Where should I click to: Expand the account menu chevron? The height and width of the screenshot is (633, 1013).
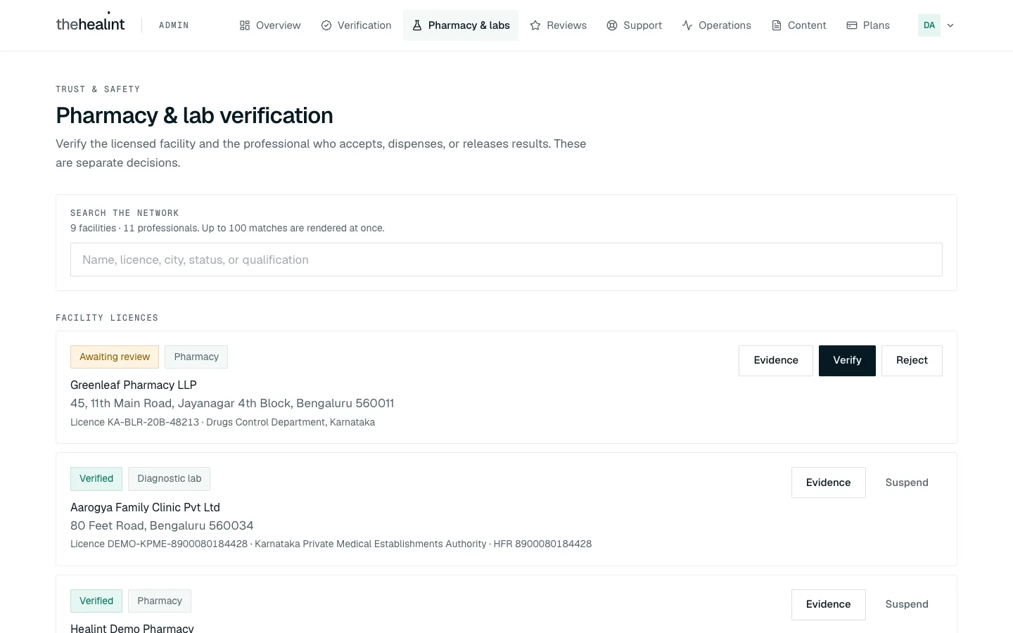(950, 25)
